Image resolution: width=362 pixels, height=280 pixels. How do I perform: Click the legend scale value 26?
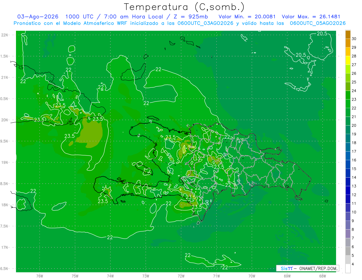point(354,73)
